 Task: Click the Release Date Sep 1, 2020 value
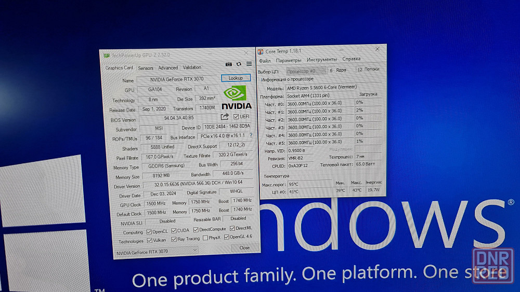click(154, 109)
